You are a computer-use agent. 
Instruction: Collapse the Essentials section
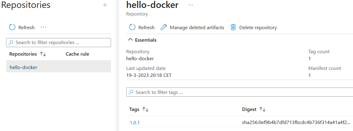coord(130,40)
